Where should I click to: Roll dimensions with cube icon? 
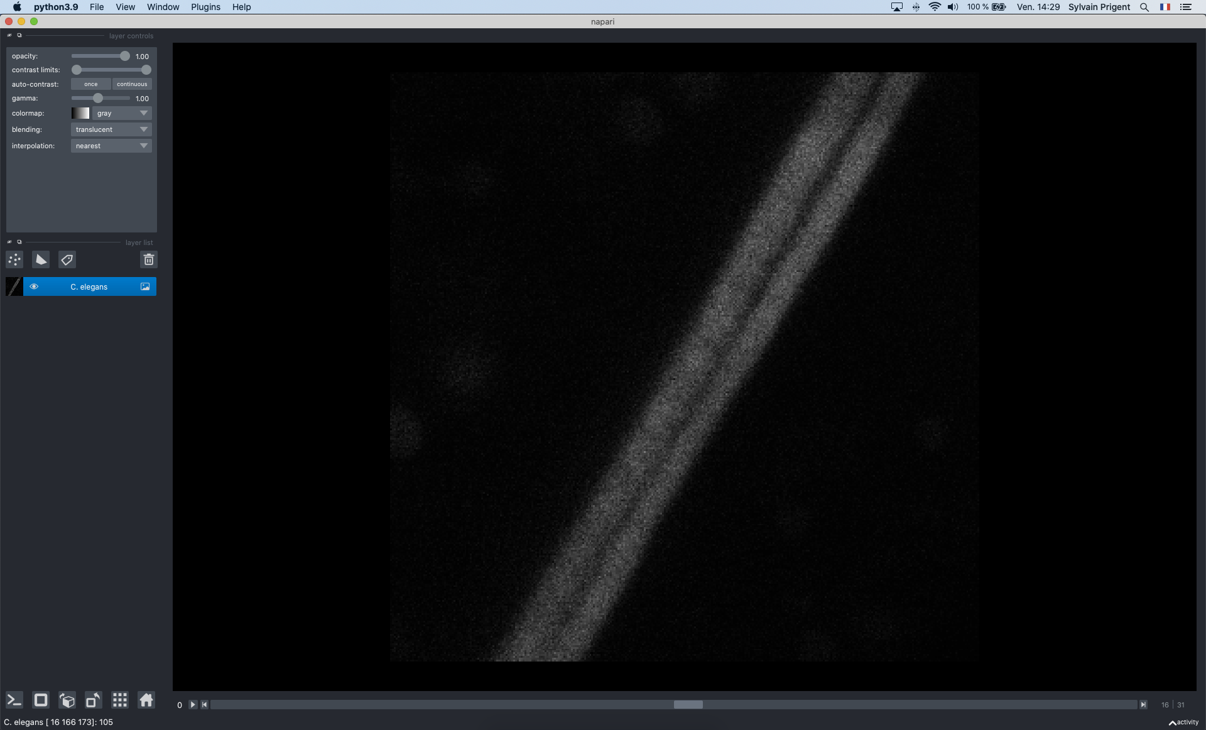point(67,700)
